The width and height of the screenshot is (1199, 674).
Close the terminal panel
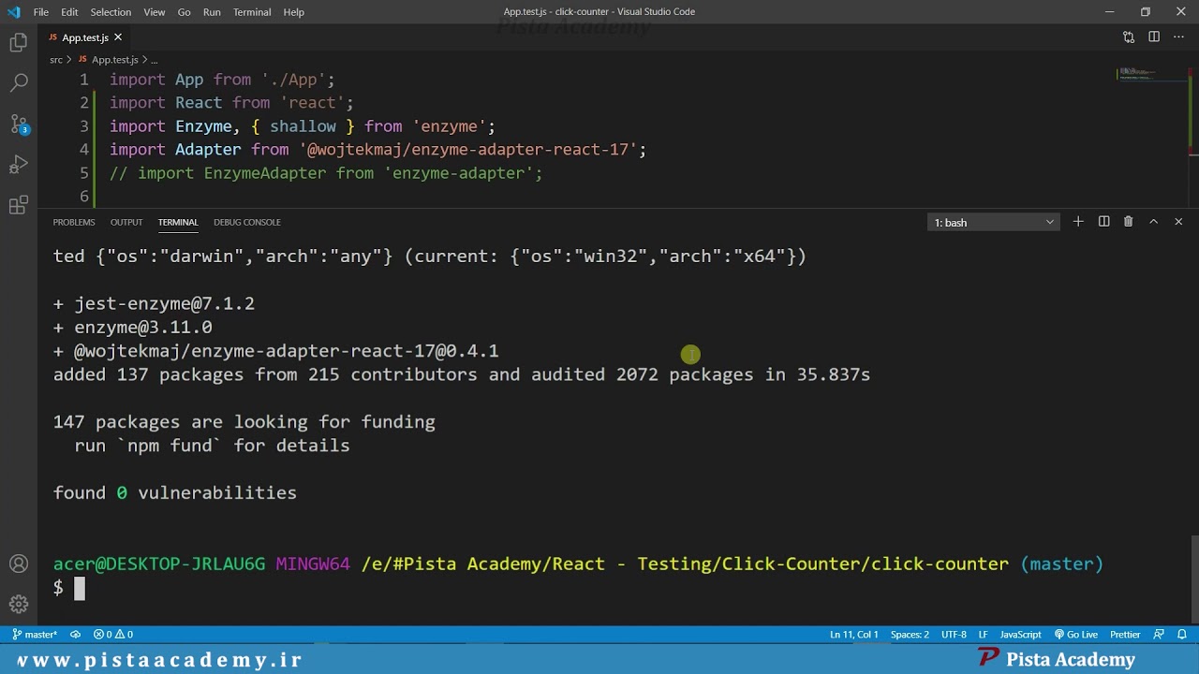(1178, 222)
